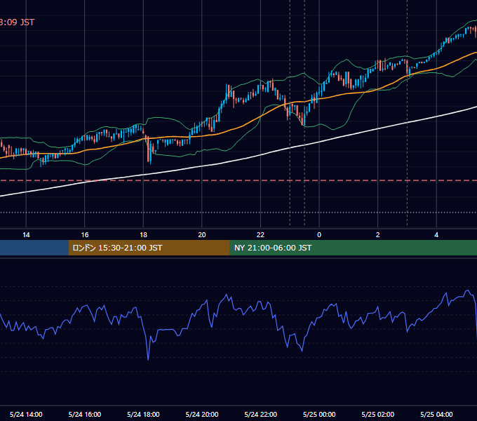Screen dimensions: 477x421
Task: Click the blue session bar before London
Action: pyautogui.click(x=34, y=248)
